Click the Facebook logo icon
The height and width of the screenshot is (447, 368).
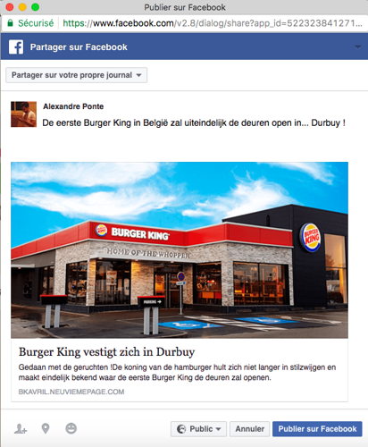[16, 47]
